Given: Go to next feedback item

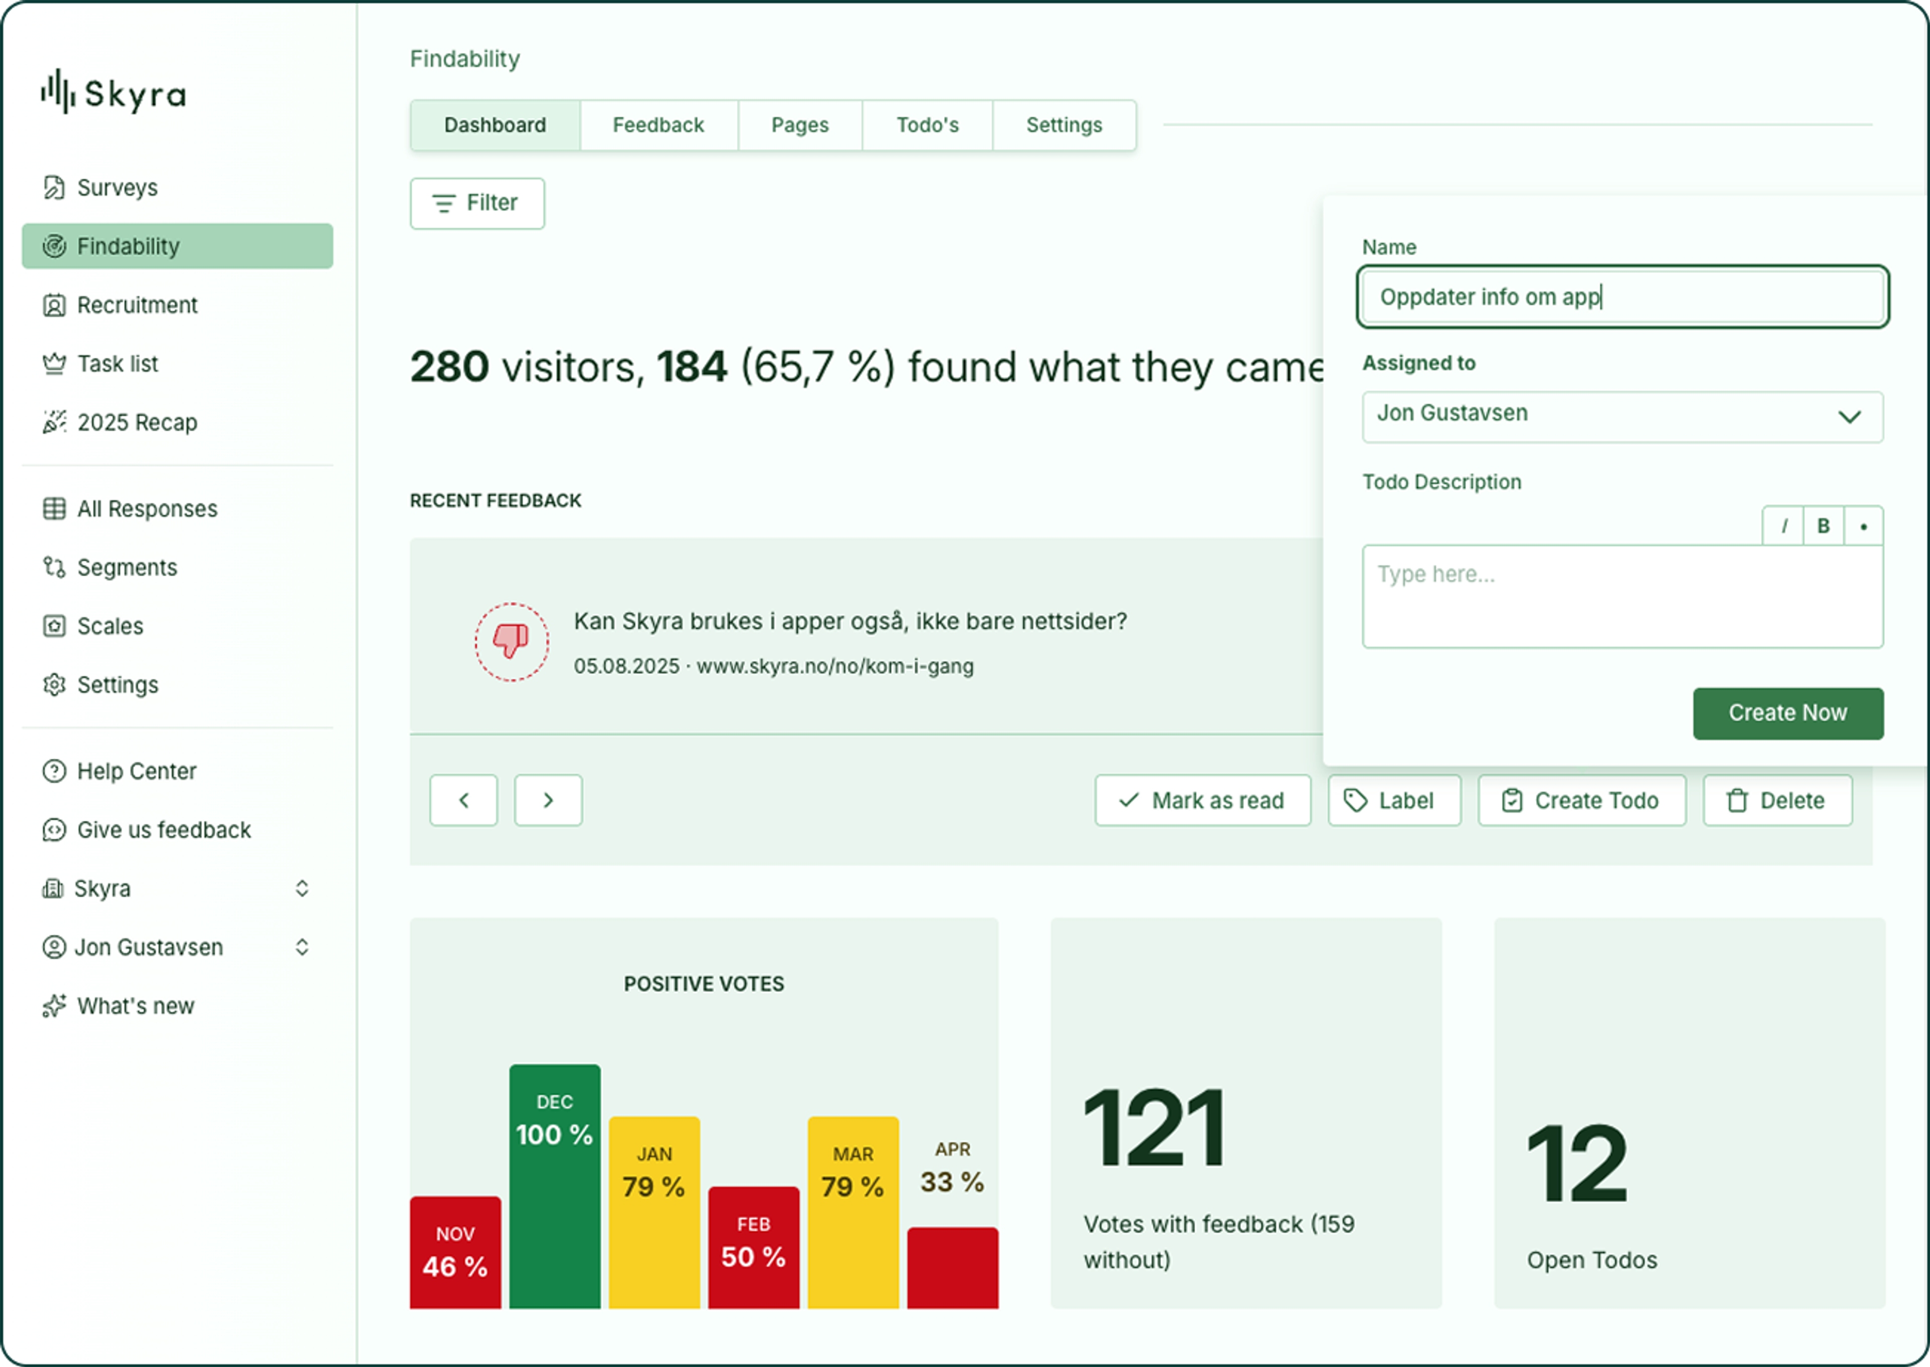Looking at the screenshot, I should (x=548, y=800).
